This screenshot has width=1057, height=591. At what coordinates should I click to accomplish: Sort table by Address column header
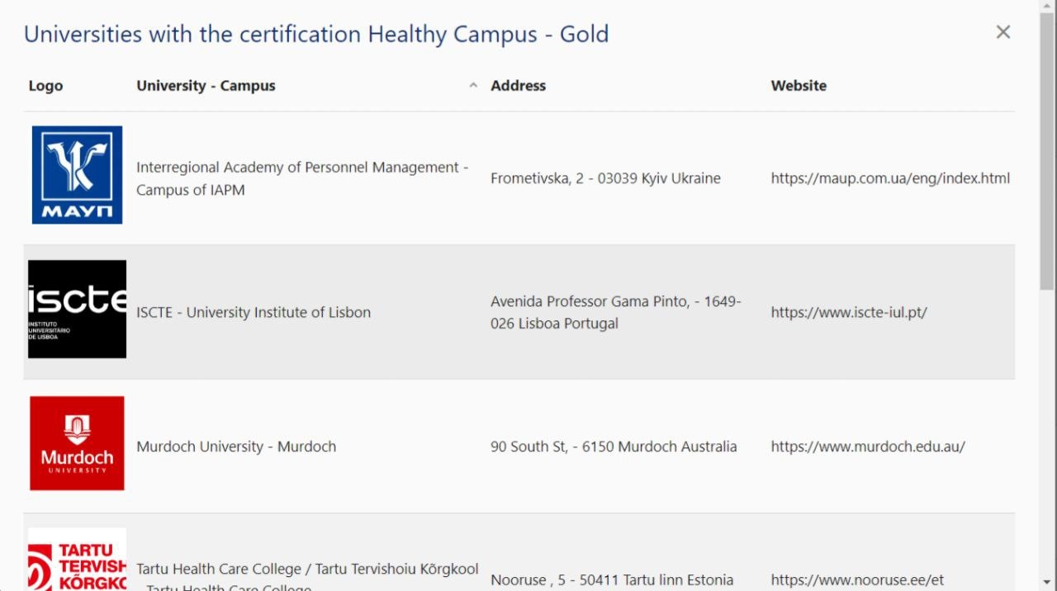(x=518, y=86)
